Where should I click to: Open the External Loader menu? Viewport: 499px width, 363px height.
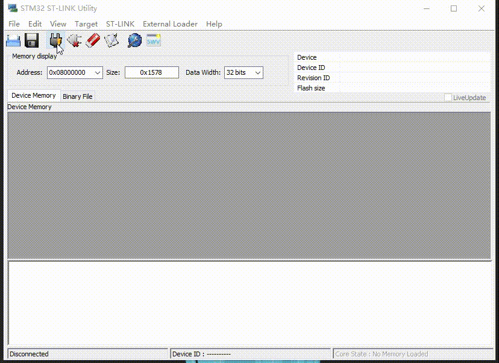point(170,24)
